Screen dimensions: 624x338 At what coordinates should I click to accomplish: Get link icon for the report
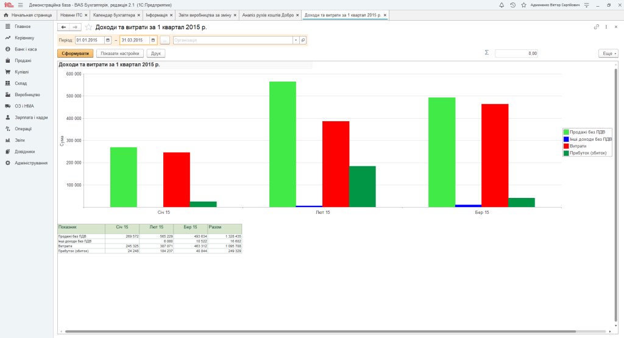(596, 27)
